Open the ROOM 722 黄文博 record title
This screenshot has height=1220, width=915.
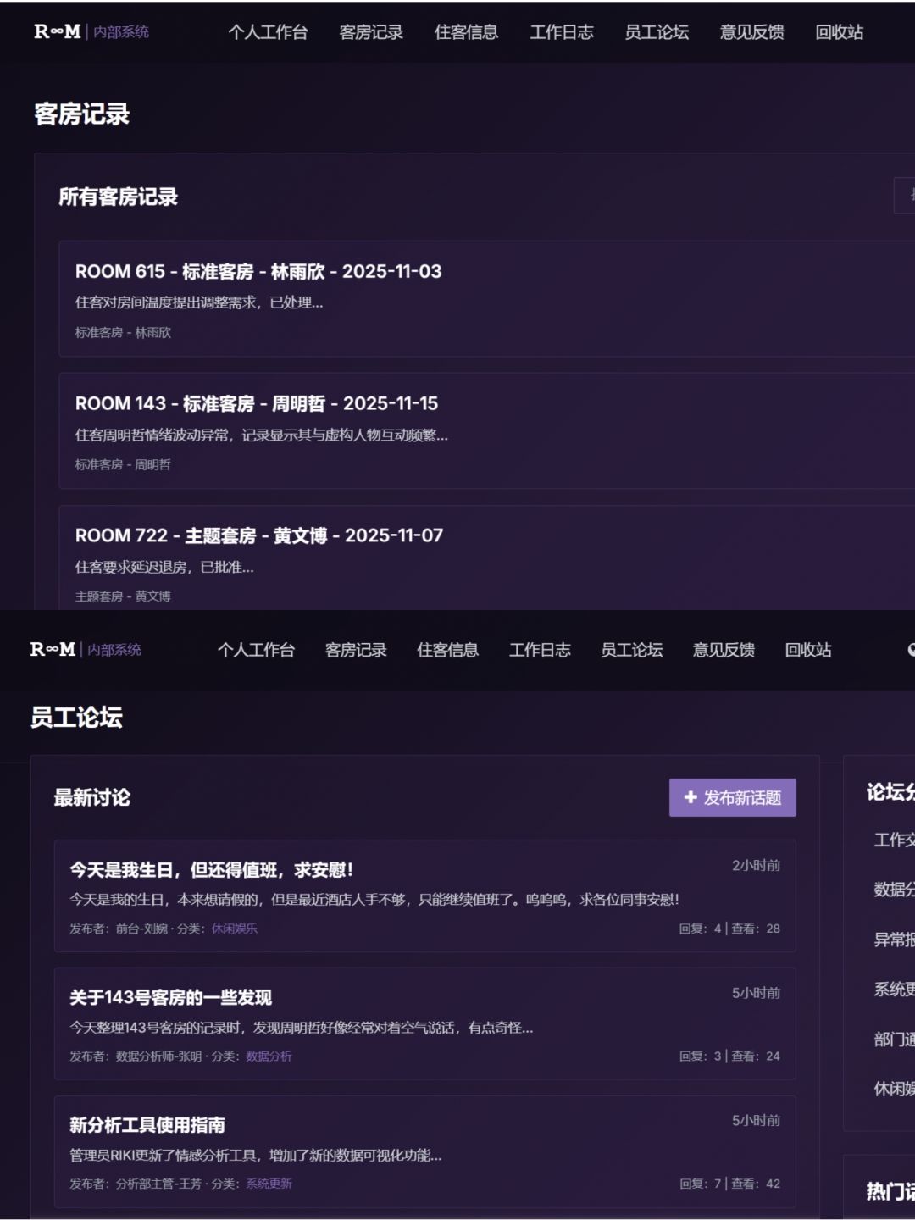pos(259,535)
